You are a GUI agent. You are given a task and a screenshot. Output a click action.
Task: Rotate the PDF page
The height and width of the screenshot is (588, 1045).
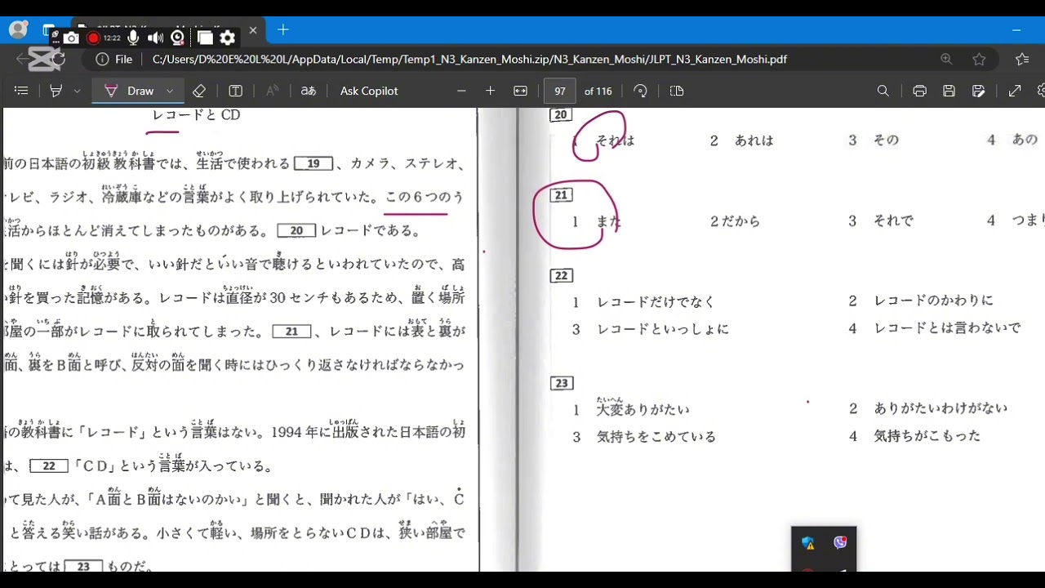[x=641, y=91]
